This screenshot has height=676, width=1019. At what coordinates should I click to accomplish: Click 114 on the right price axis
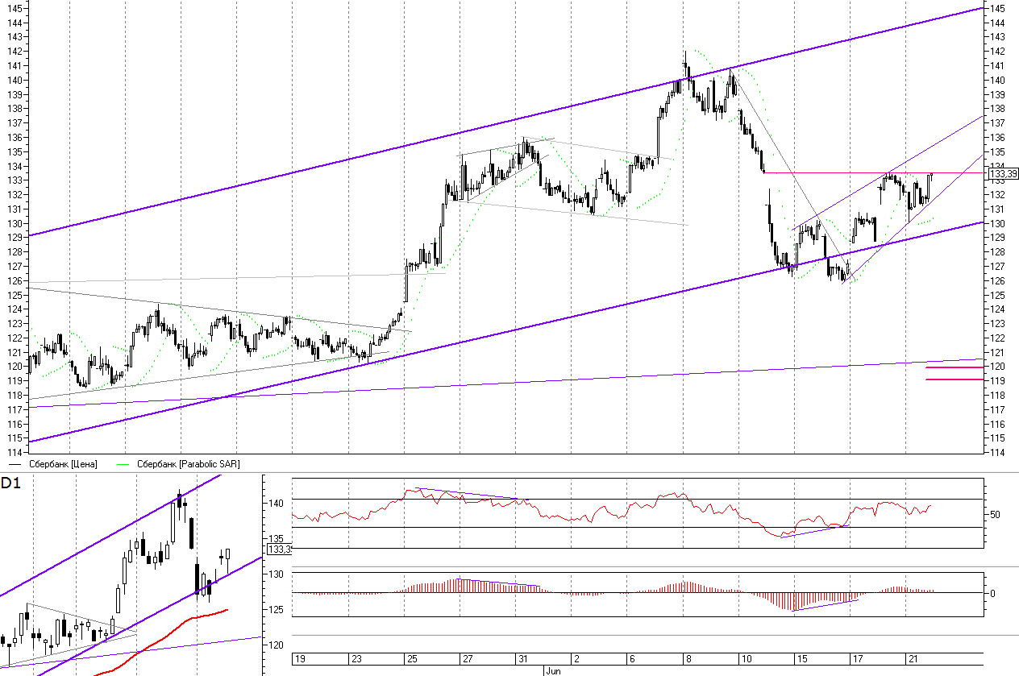coord(996,453)
